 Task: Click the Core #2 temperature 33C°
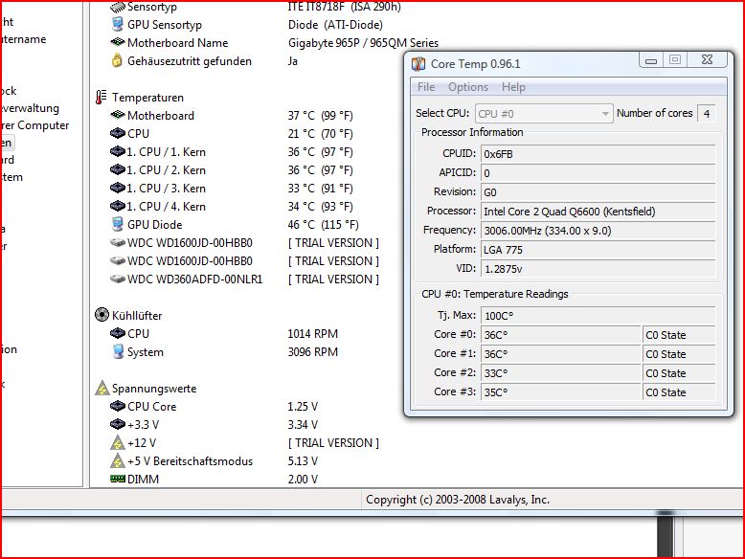click(x=560, y=373)
